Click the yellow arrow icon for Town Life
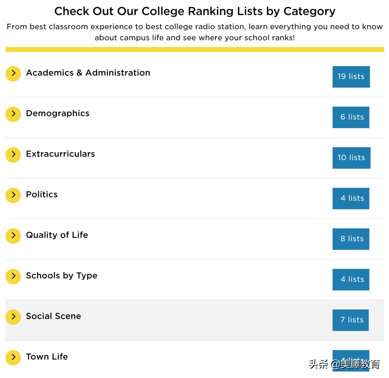 [13, 357]
